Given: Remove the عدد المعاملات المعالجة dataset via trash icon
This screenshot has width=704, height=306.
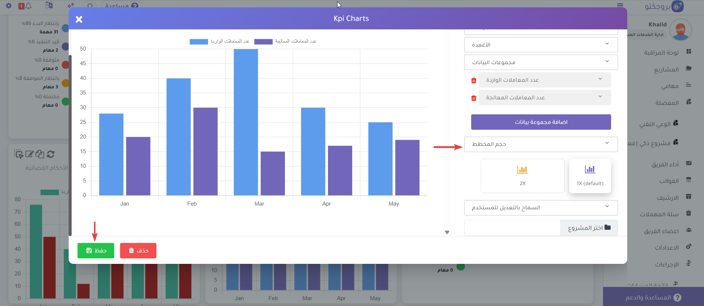Looking at the screenshot, I should click(474, 98).
